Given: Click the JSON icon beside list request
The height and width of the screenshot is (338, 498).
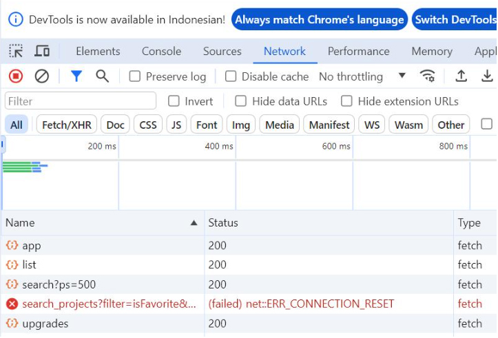Looking at the screenshot, I should [x=12, y=264].
